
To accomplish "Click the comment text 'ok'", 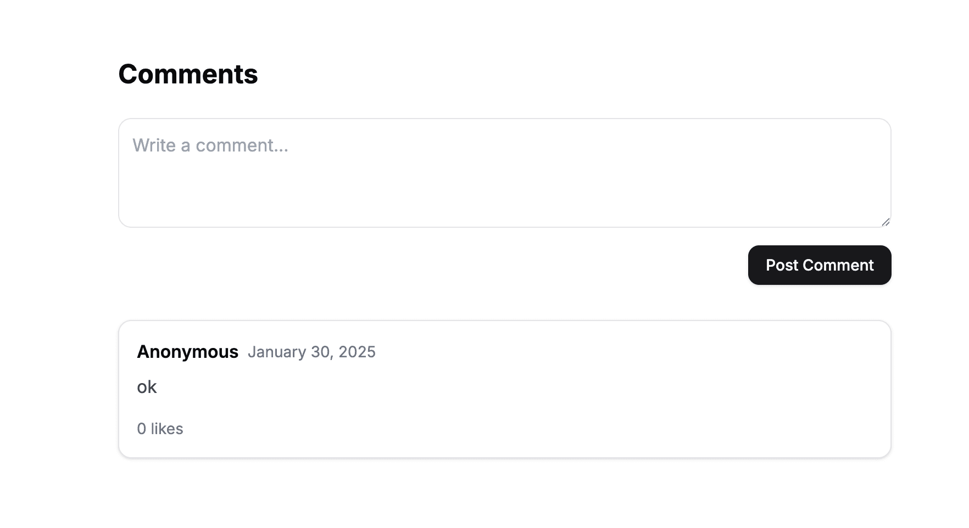I will click(x=147, y=387).
